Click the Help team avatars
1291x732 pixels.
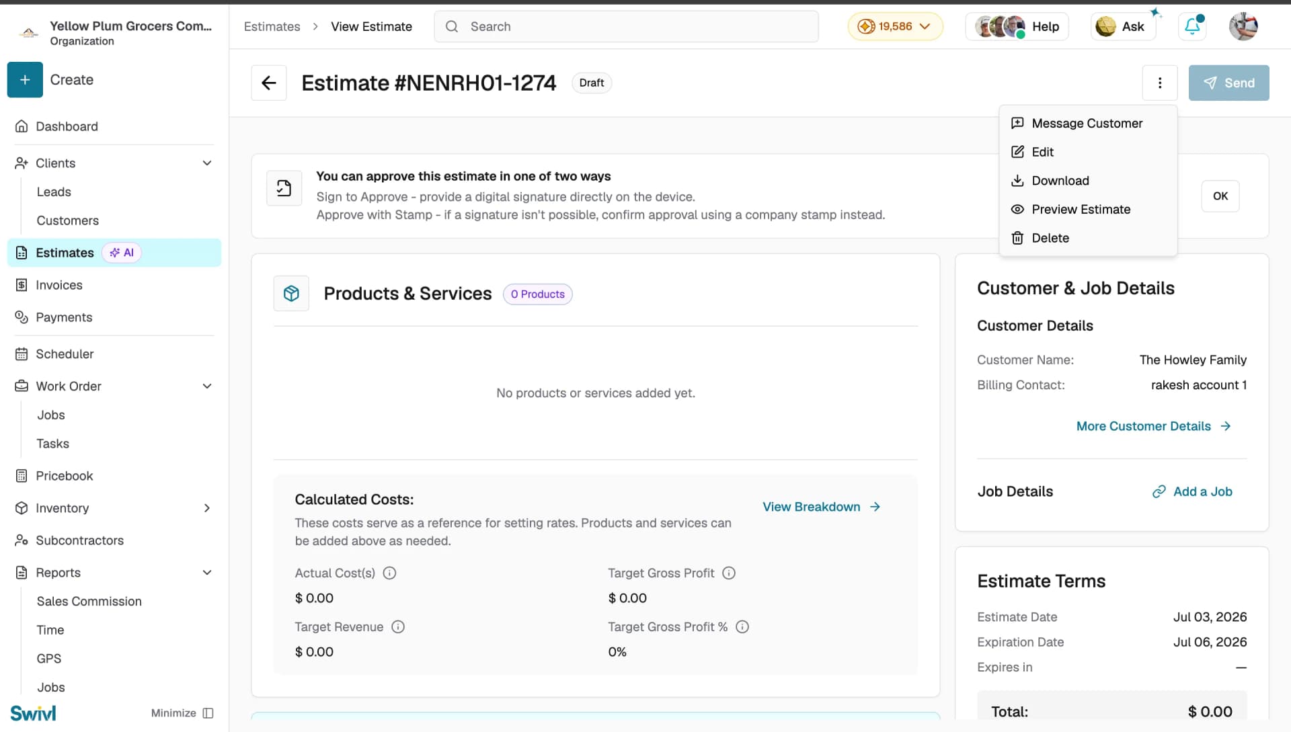[x=1000, y=26]
